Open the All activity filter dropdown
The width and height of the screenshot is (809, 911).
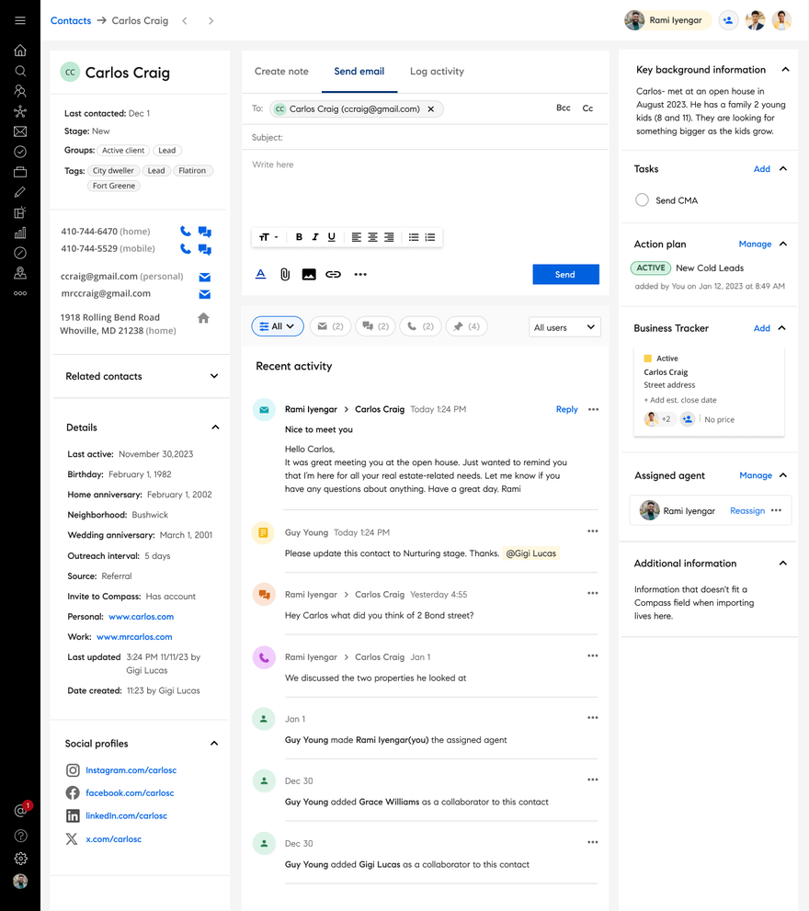[278, 326]
